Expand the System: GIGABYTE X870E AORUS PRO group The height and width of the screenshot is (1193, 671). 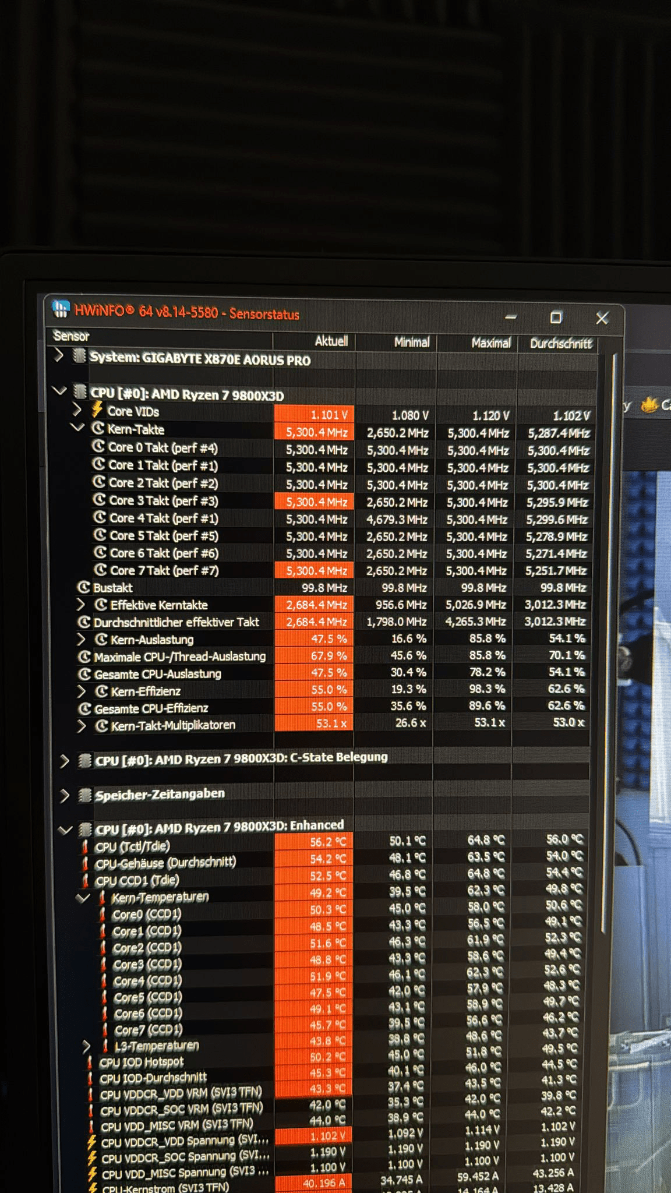[58, 355]
